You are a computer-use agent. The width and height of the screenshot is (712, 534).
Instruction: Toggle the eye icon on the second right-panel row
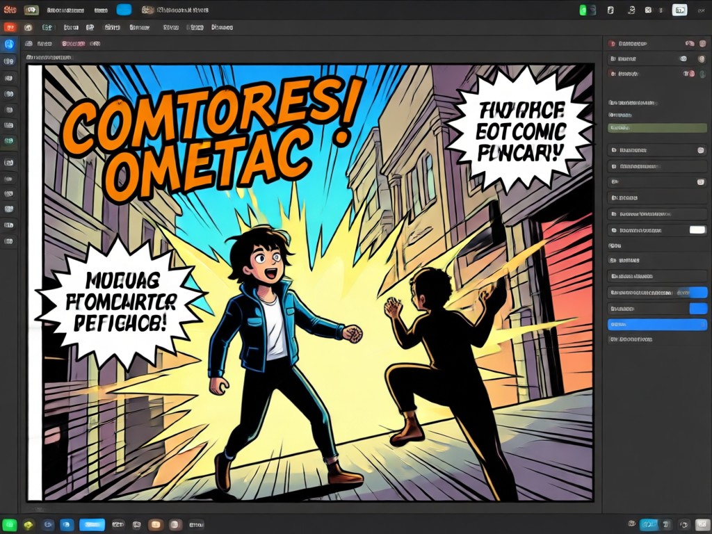(683, 58)
